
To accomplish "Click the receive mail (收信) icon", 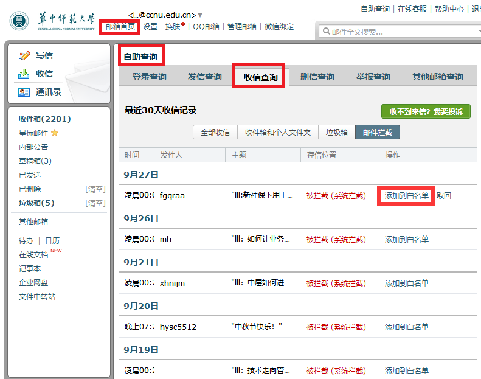I will (x=24, y=74).
